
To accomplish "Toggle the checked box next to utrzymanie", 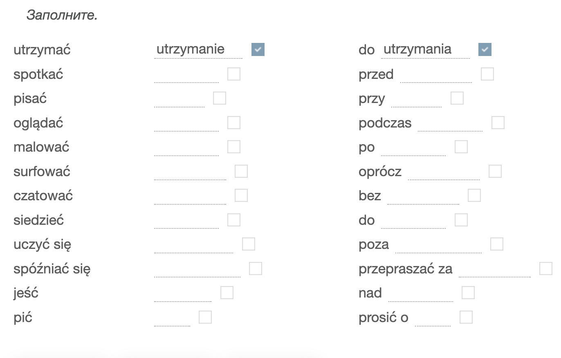I will (x=258, y=49).
